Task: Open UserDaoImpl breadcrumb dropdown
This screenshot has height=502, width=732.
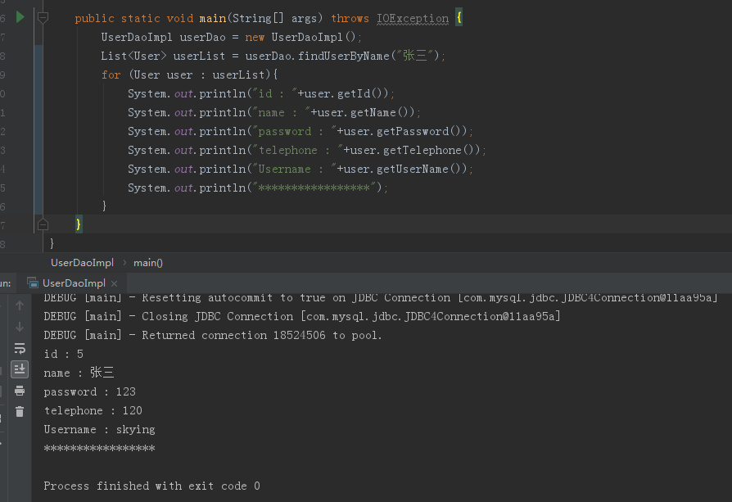Action: point(82,263)
